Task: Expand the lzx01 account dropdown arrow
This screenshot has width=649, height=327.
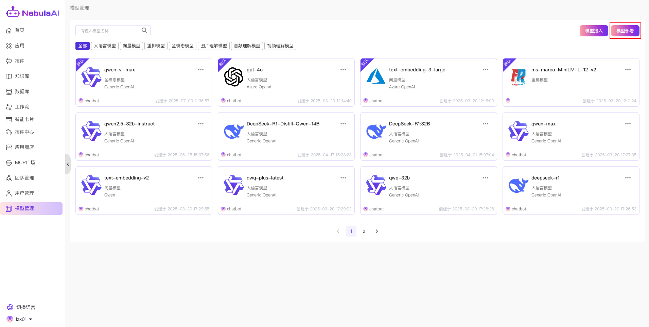Action: (x=31, y=319)
